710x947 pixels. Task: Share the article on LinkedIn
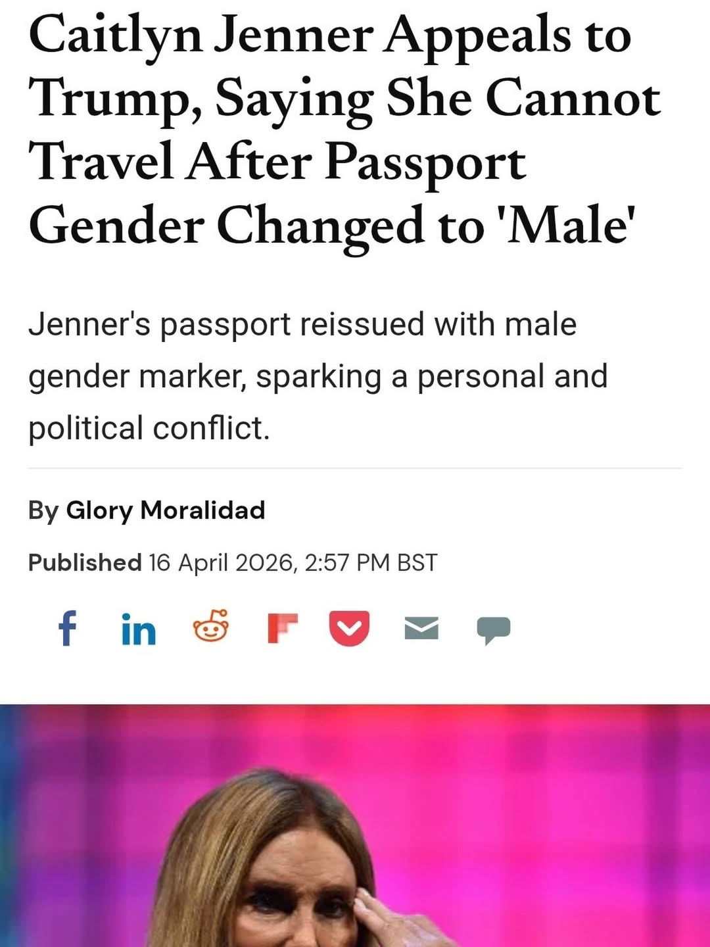tap(139, 629)
